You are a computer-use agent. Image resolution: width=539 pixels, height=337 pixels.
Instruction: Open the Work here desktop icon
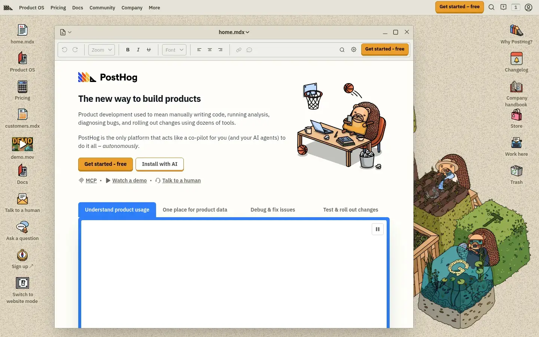click(x=517, y=143)
